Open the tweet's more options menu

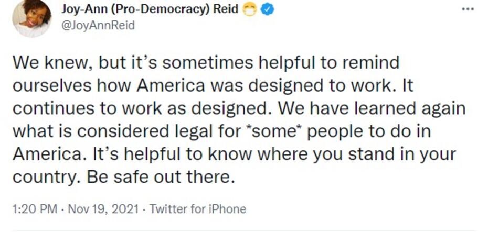pos(468,9)
